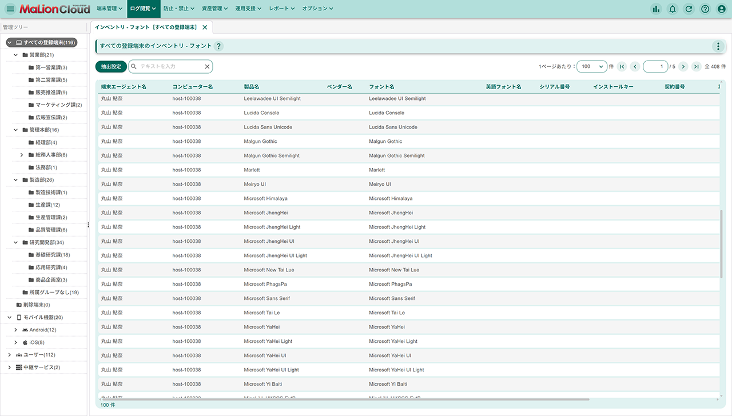Viewport: 732px width, 416px height.
Task: Expand the Android group
Action: coord(16,330)
